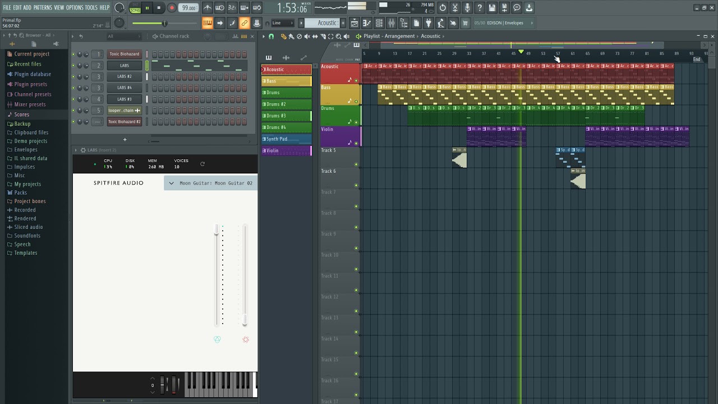Select the mute tool in Playlist toolbar

[x=307, y=36]
